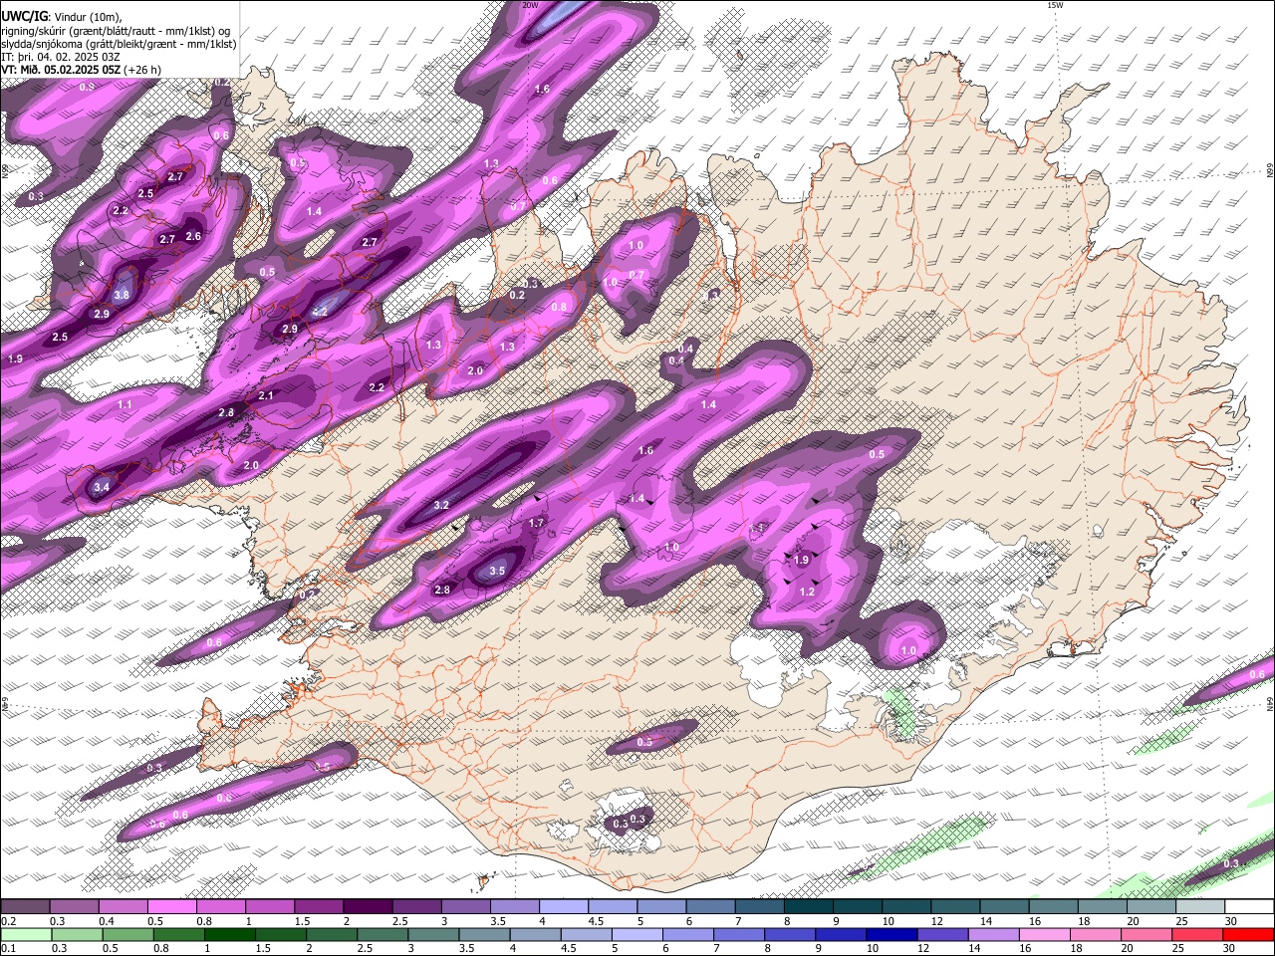1275x956 pixels.
Task: Pick the lower legend swatch between 10 and 12
Action: point(892,934)
